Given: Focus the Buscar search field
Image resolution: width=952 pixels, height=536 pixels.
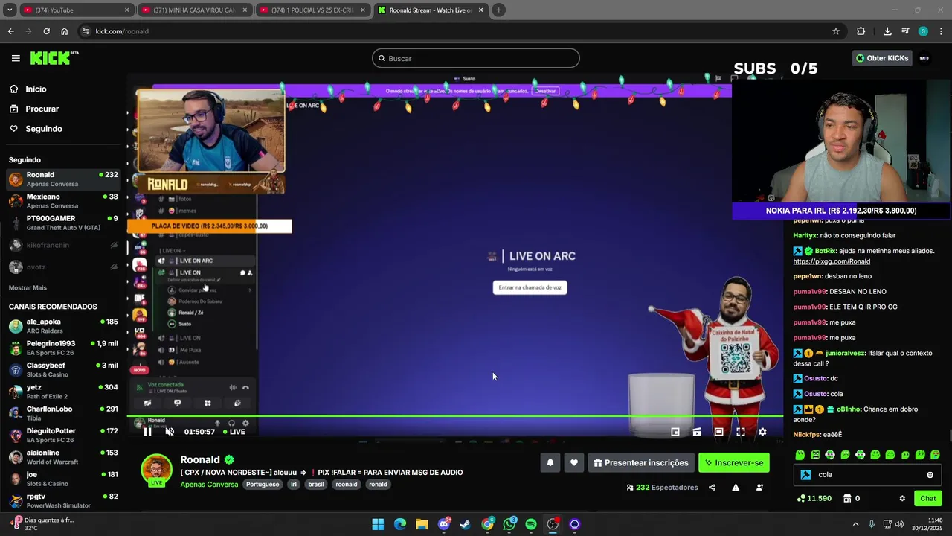Looking at the screenshot, I should 476,58.
